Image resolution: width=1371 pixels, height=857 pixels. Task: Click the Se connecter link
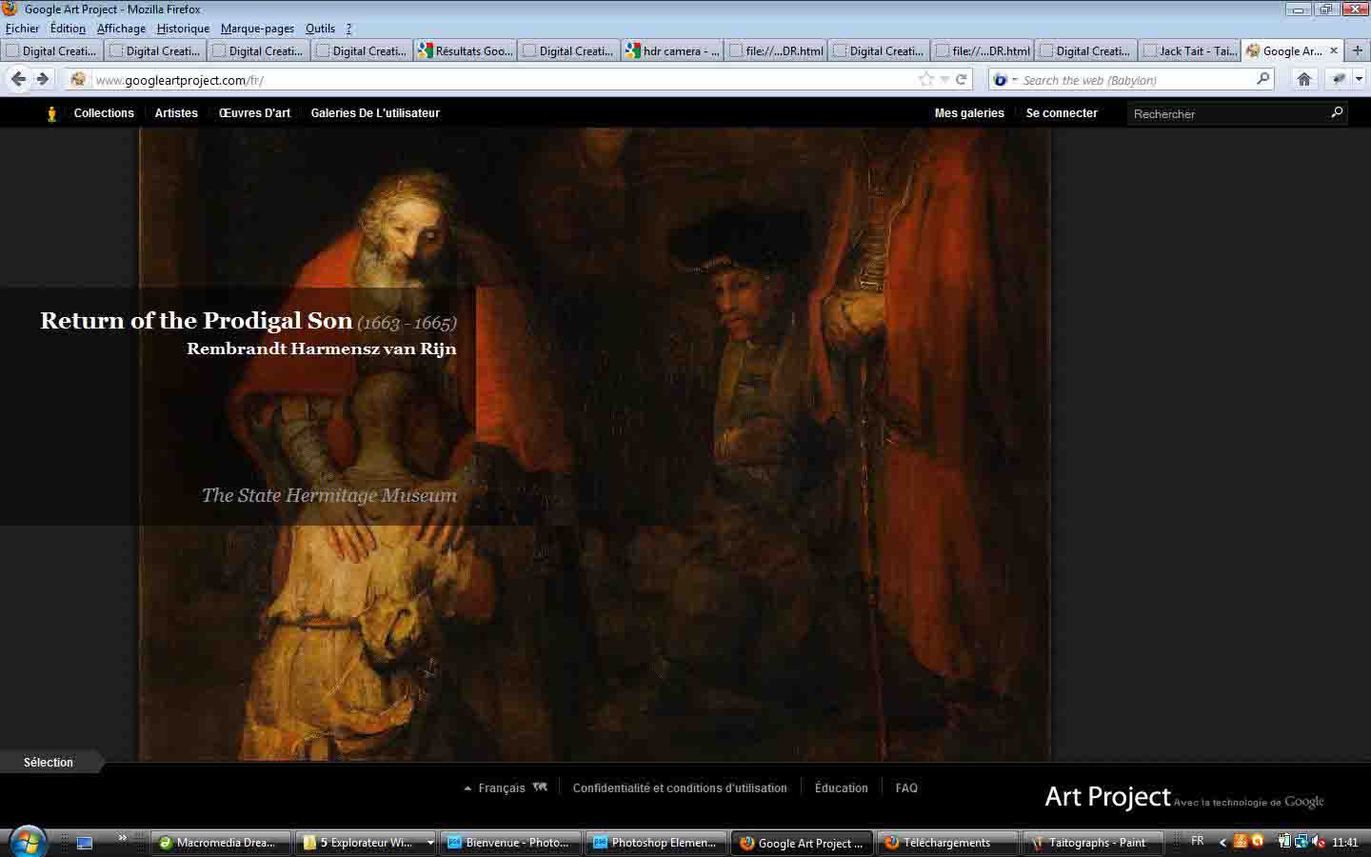pos(1062,113)
